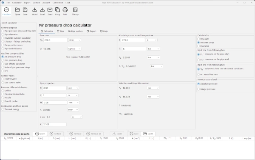This screenshot has width=255, height=160.
Task: Open the Pipe surface tab
Action: click(75, 31)
